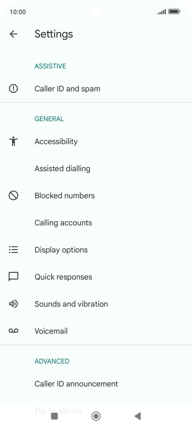Tap the Blocked numbers prohibited icon

coord(13,196)
